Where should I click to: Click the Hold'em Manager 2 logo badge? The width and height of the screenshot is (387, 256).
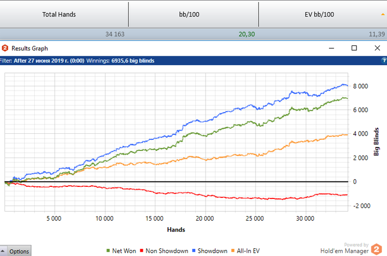(377, 249)
